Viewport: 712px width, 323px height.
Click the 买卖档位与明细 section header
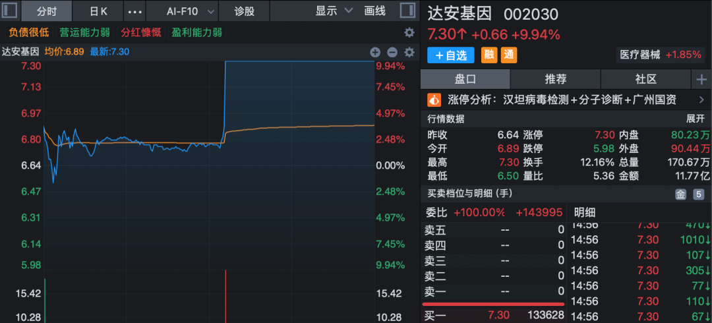470,194
